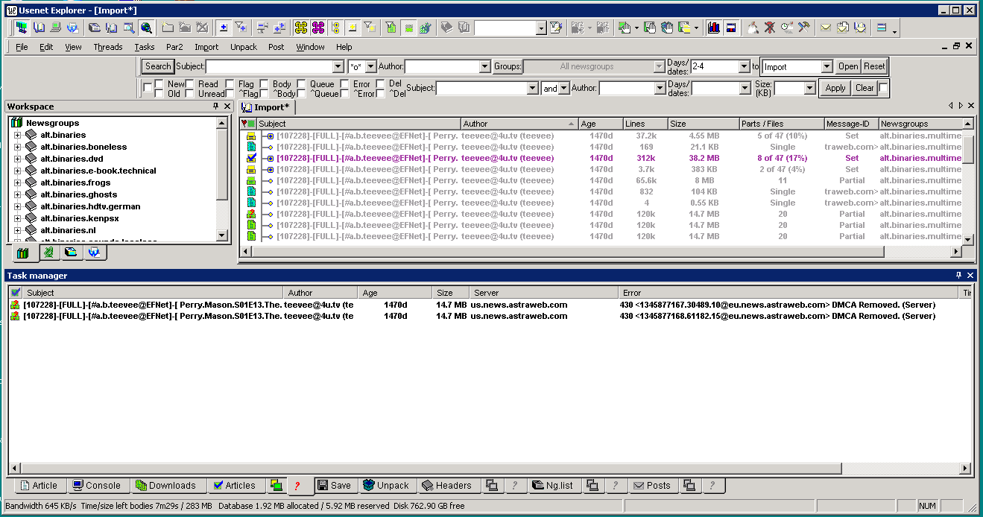Open the Days/dates dropdown showing 2-4

tap(742, 66)
